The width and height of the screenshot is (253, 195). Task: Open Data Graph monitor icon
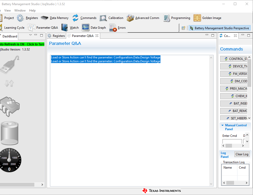click(x=86, y=28)
